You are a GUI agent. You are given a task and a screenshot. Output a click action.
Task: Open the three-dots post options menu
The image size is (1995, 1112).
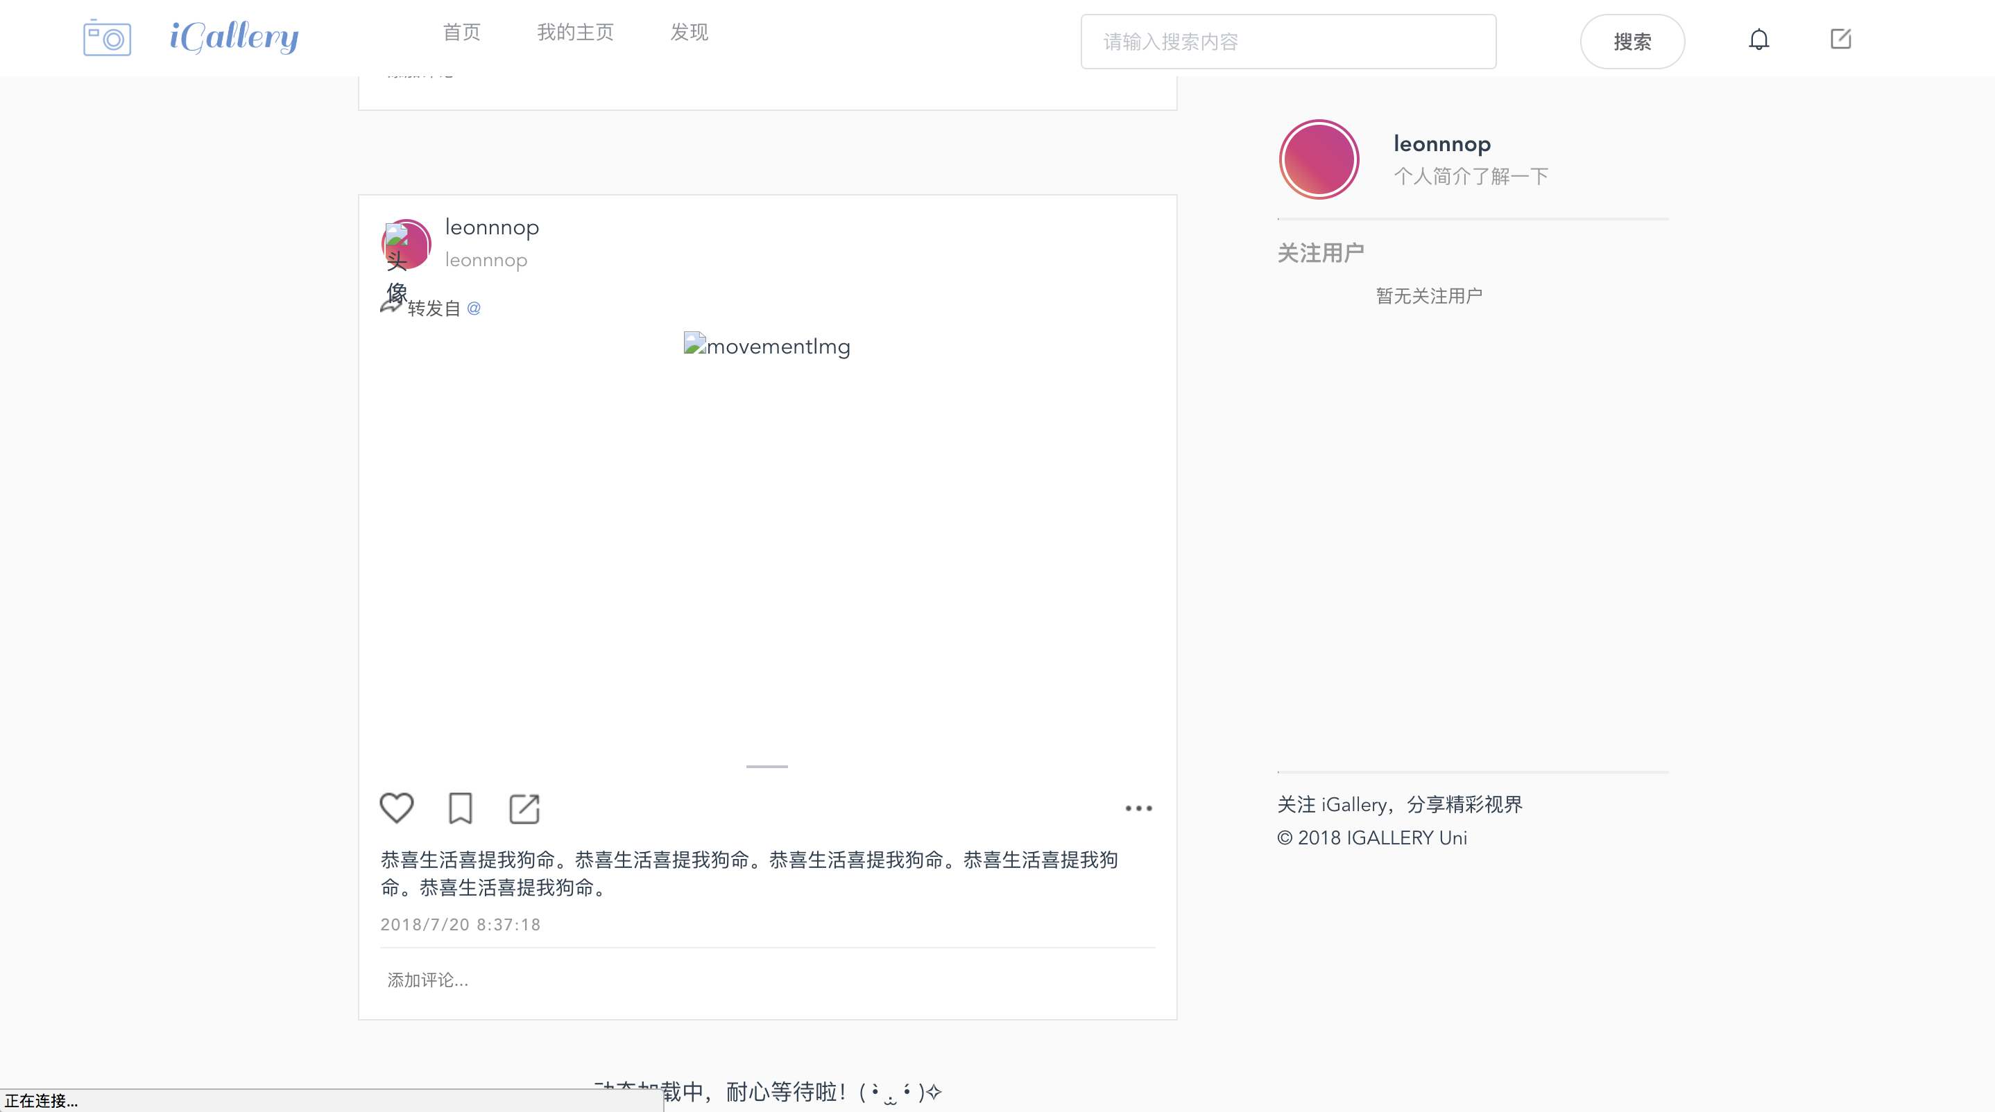(1138, 808)
